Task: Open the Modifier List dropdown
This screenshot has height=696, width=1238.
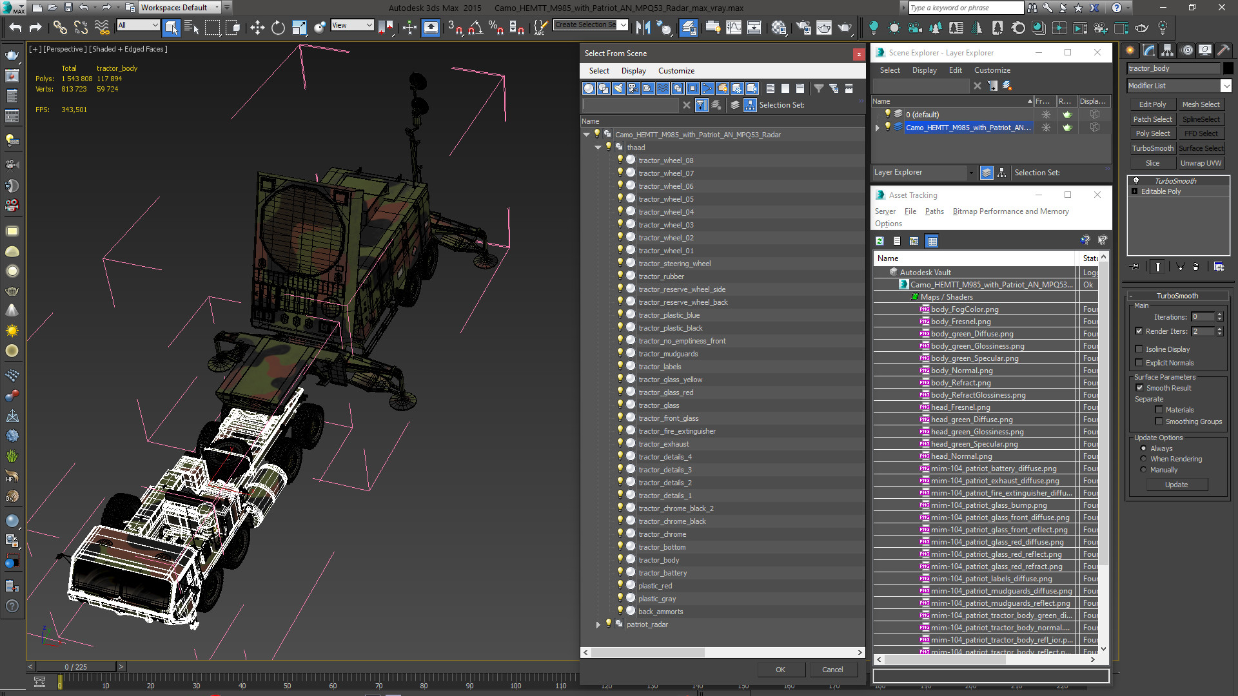Action: (x=1225, y=86)
